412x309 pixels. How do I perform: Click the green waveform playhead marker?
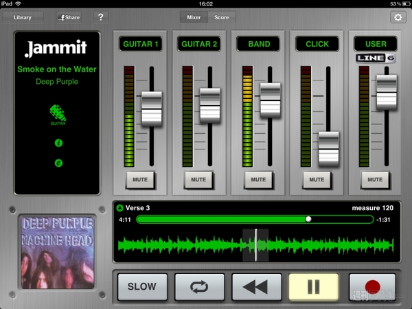(256, 245)
